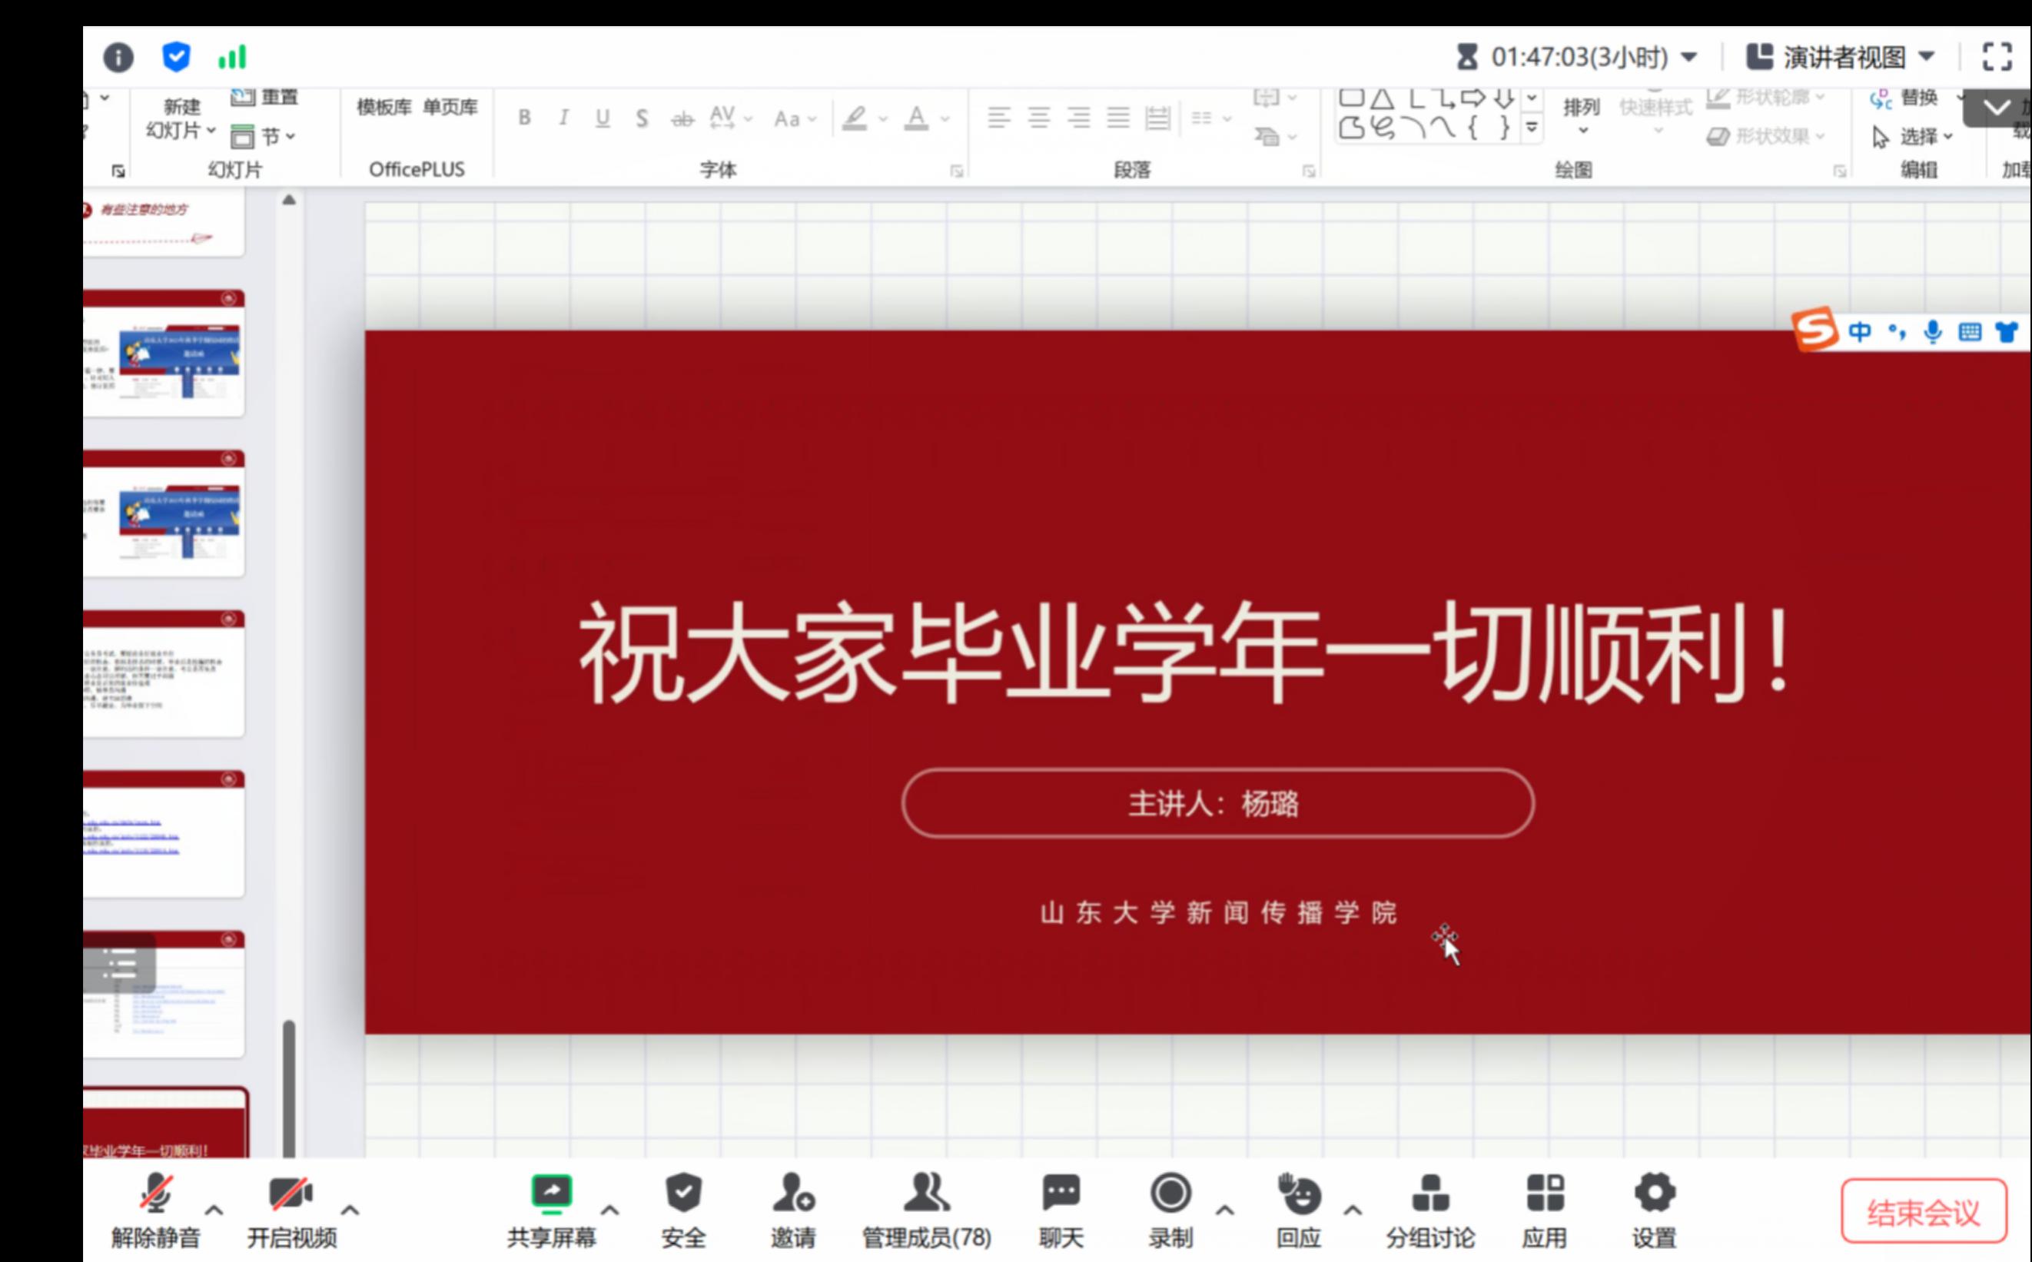
Task: Click the blue security shield icon
Action: (175, 57)
